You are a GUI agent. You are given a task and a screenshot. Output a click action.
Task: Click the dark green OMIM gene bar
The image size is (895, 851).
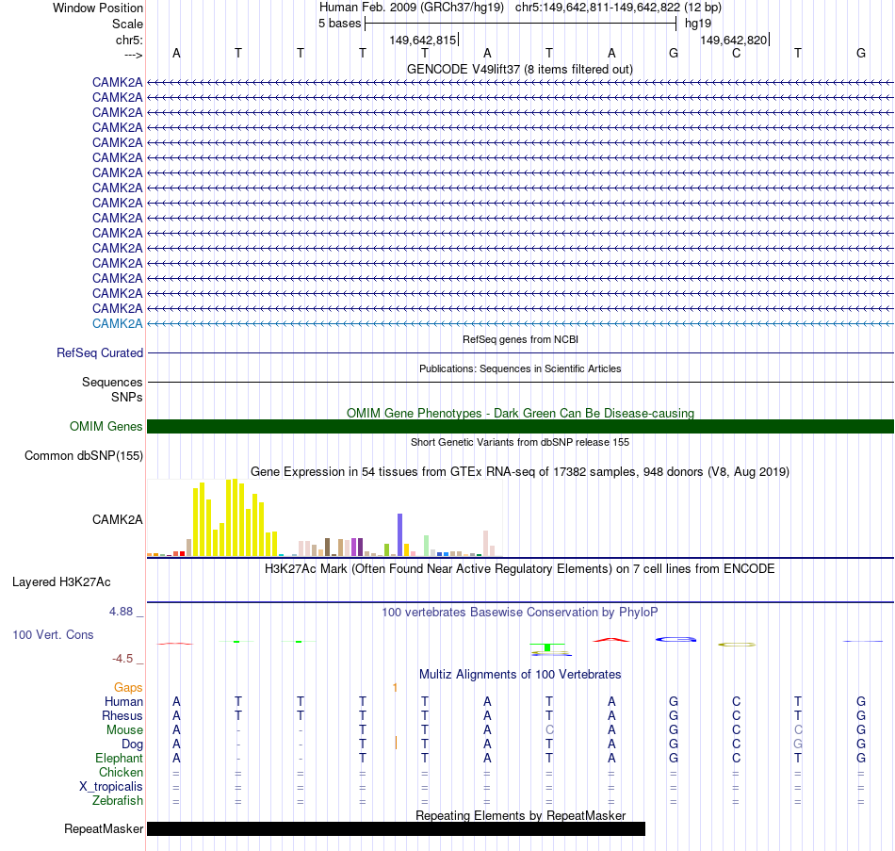coord(521,427)
